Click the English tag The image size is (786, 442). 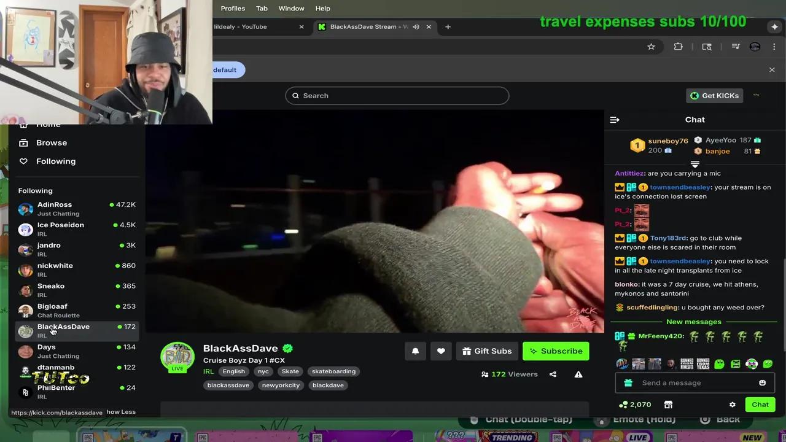(233, 371)
